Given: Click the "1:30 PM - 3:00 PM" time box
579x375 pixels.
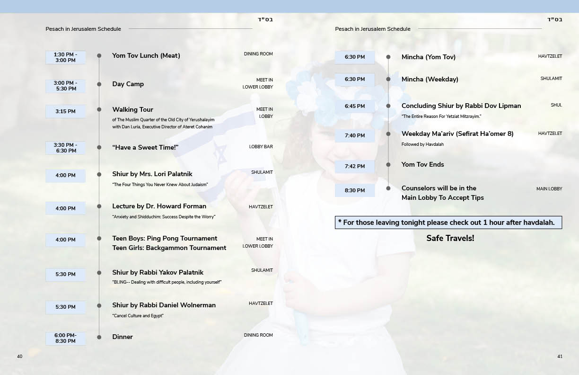Looking at the screenshot, I should click(65, 57).
